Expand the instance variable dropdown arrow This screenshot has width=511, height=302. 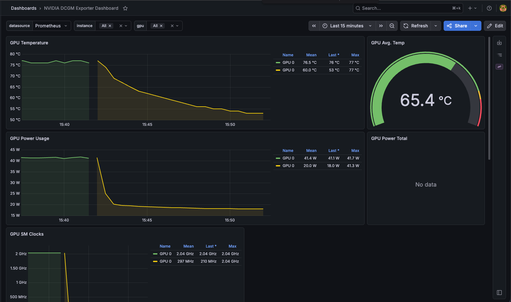[126, 26]
